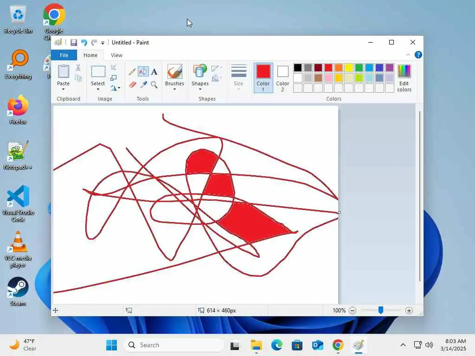Image resolution: width=475 pixels, height=356 pixels.
Task: Click the Copy icon in Clipboard group
Action: coord(78,78)
